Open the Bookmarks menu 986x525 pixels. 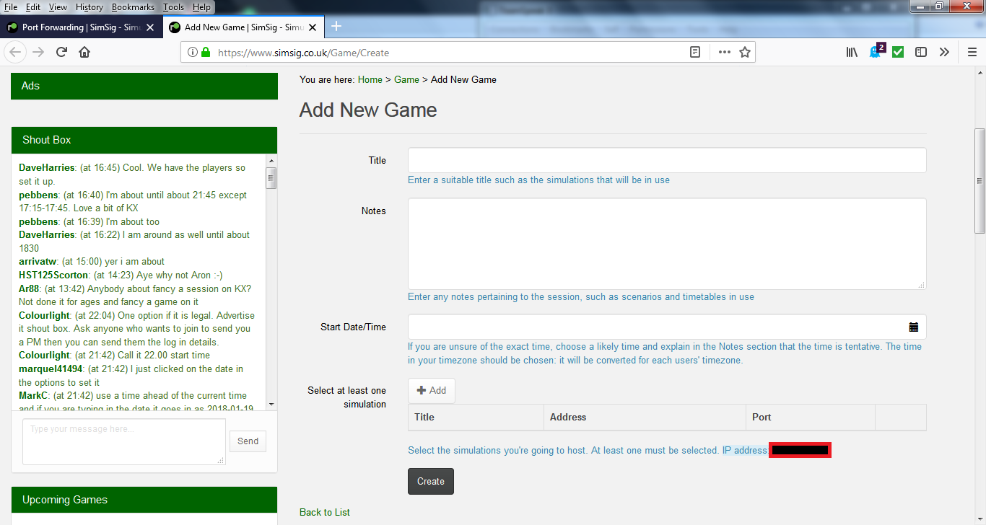coord(133,6)
